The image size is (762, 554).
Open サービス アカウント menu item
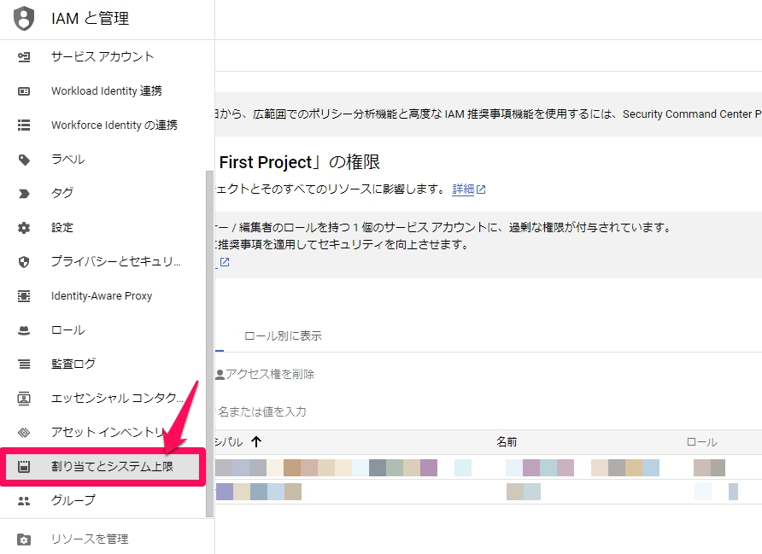(x=103, y=57)
